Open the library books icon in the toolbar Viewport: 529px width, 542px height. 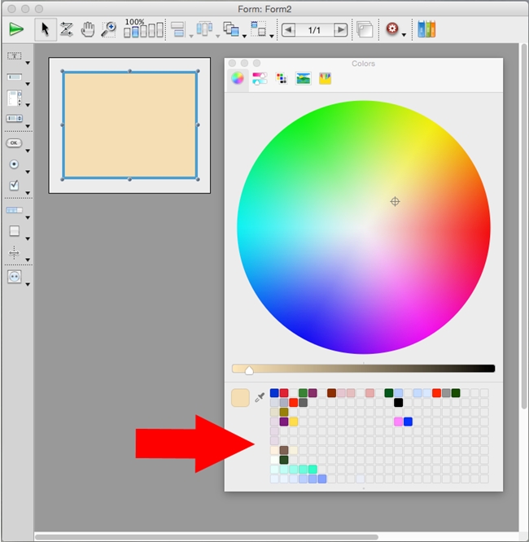[426, 29]
